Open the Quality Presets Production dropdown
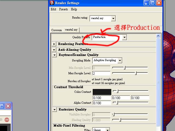 pyautogui.click(x=109, y=37)
